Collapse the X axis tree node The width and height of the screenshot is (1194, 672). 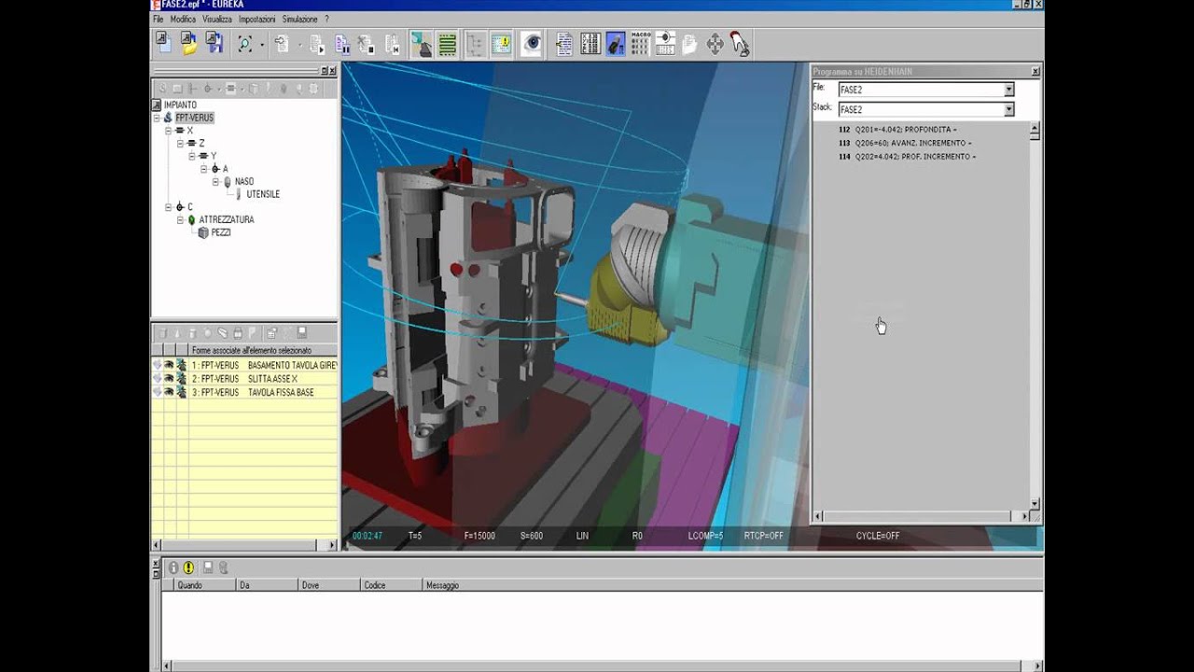point(169,131)
